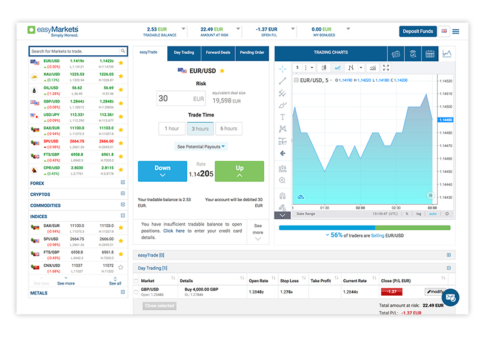This screenshot has width=485, height=337.
Task: Click the modify button for GBP/USD
Action: [435, 292]
